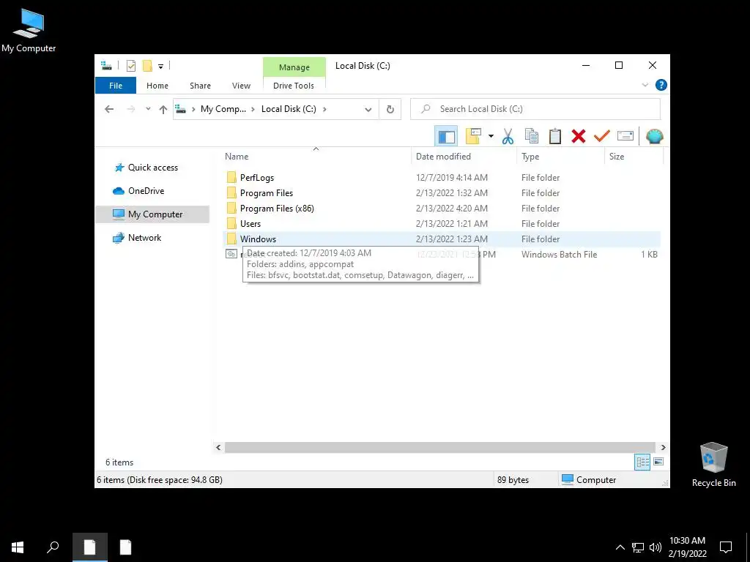Click the horizontal scrollbar in file list
750x562 pixels.
pos(439,447)
